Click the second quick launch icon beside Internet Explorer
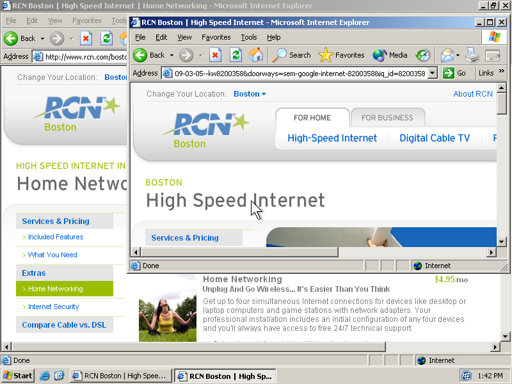 coord(59,376)
